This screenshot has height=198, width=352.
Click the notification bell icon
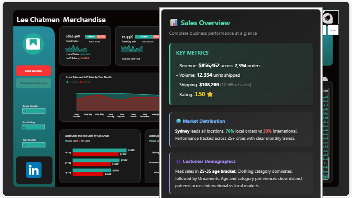pyautogui.click(x=328, y=18)
